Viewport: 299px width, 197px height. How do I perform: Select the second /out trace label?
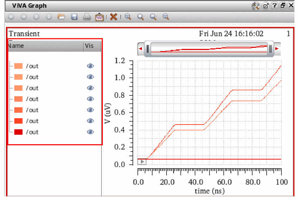pyautogui.click(x=32, y=77)
